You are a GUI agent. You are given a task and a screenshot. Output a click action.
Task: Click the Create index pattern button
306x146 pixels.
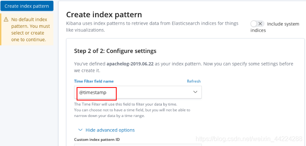(27, 6)
